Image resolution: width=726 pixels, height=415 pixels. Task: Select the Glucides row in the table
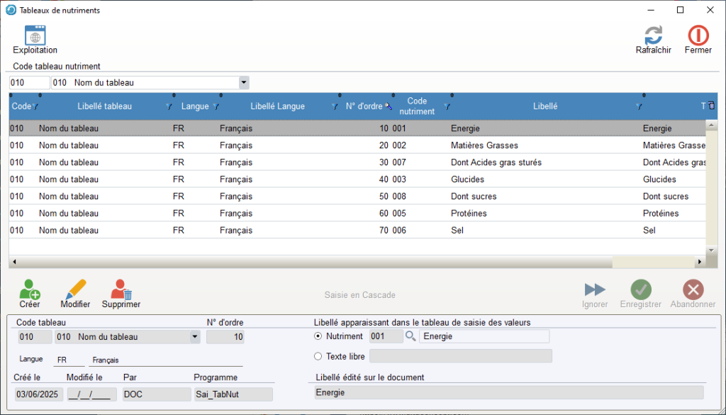click(x=354, y=179)
